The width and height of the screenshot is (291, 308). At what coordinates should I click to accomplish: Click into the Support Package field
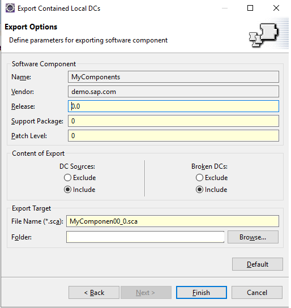tap(173, 121)
